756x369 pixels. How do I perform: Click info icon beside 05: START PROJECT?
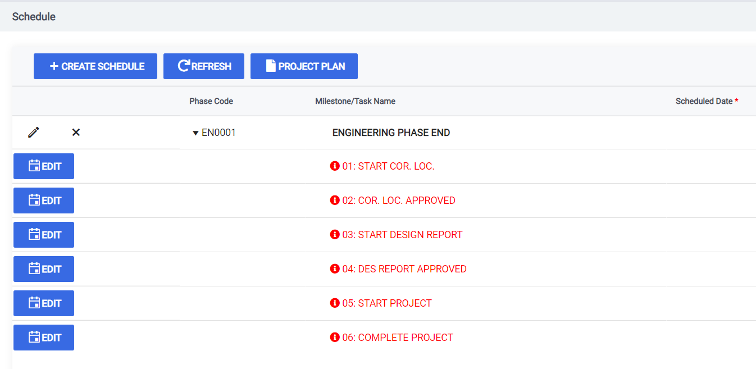tap(335, 303)
